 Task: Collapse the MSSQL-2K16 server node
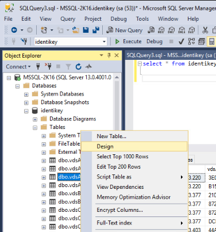tap(9, 78)
